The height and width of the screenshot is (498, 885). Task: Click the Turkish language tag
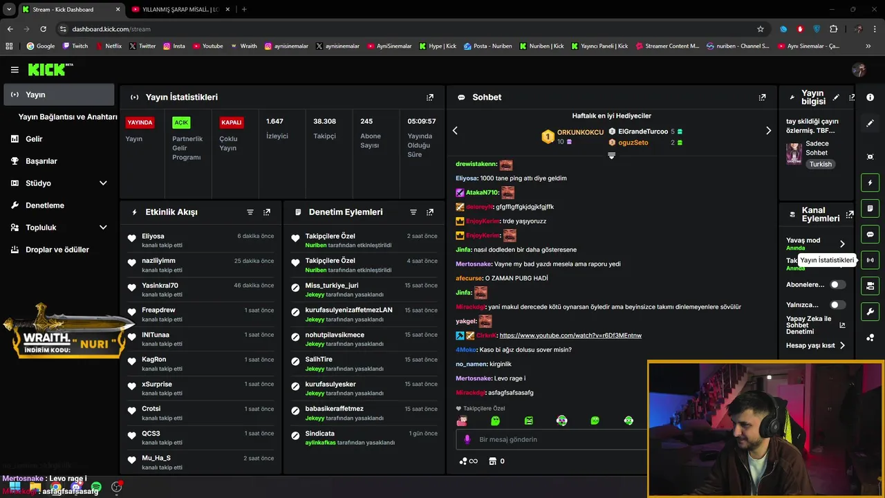(821, 164)
